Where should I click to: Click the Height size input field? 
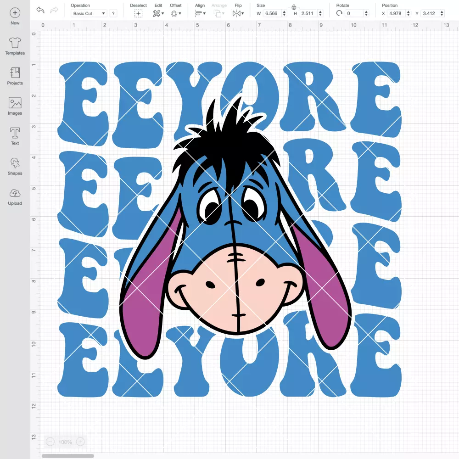click(x=308, y=13)
